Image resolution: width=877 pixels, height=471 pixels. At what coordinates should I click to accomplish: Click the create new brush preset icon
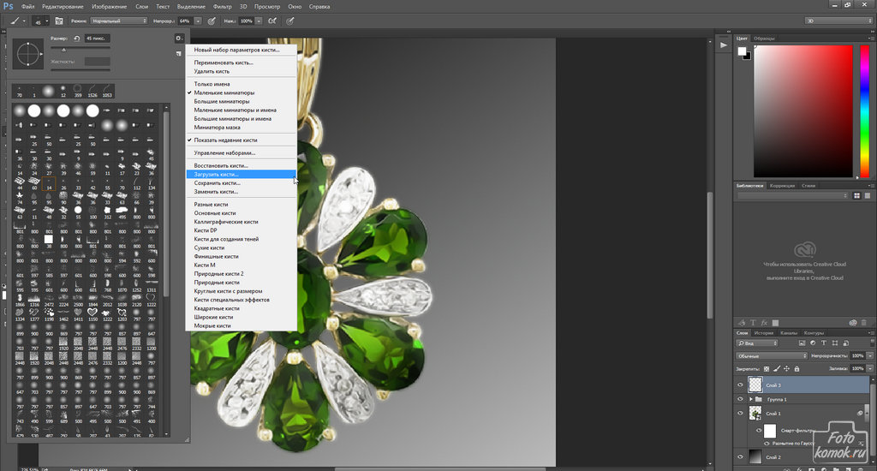coord(178,53)
